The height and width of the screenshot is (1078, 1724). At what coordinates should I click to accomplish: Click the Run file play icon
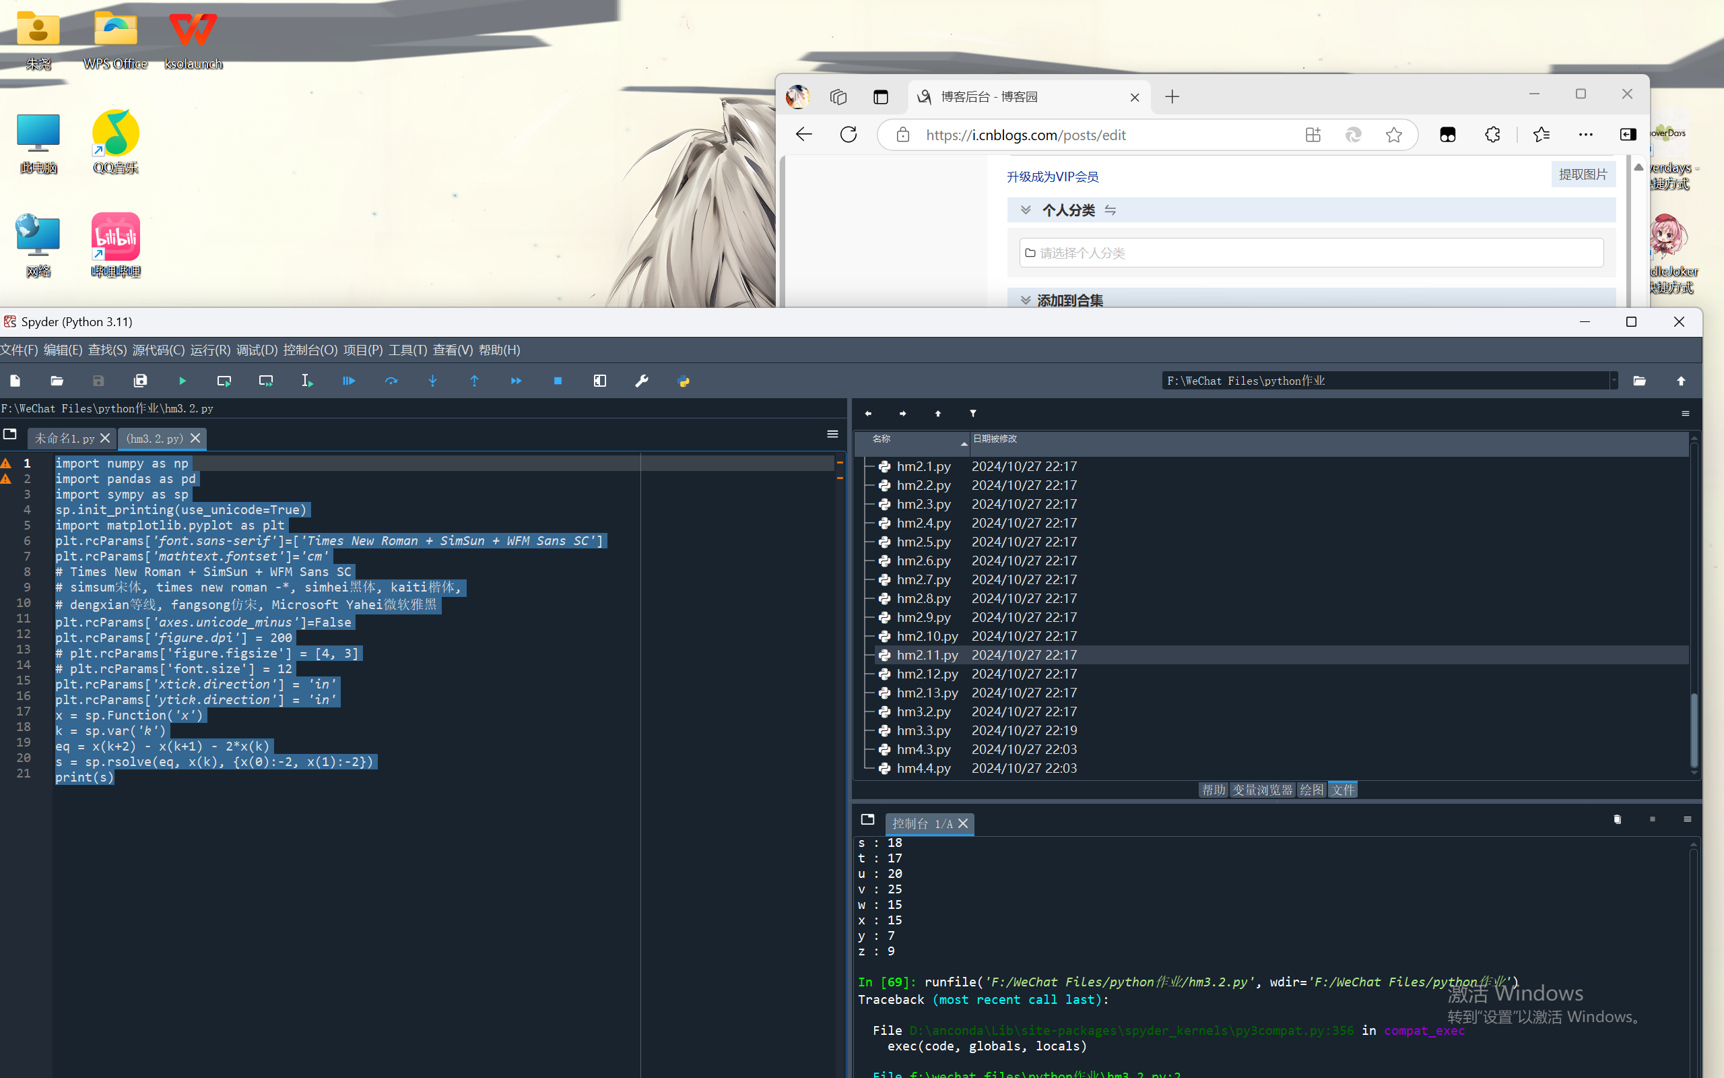tap(183, 381)
